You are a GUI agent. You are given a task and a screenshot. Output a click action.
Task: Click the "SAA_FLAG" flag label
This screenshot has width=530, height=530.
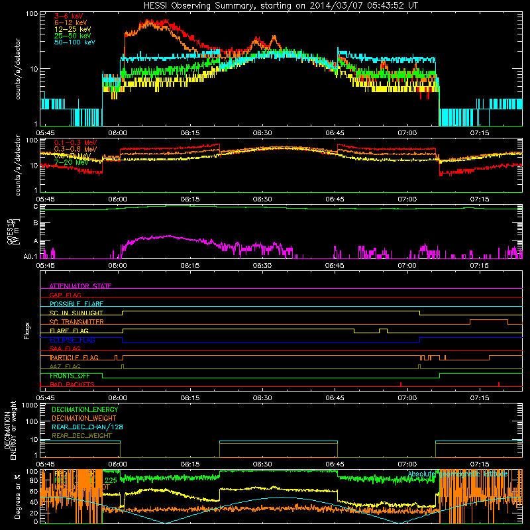tap(65, 348)
